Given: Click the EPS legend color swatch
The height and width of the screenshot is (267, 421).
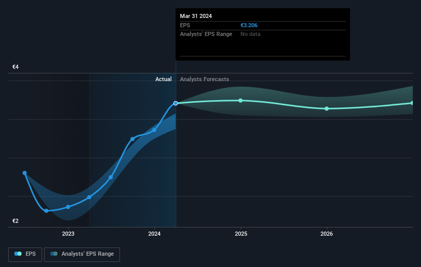Looking at the screenshot, I should [x=18, y=254].
